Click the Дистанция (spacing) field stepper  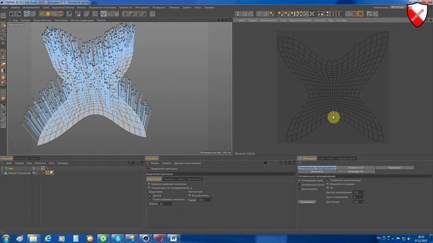(364, 202)
